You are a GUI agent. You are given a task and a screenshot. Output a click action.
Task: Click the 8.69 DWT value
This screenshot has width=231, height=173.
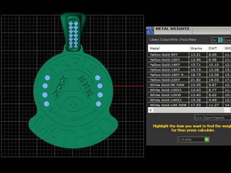213,55
